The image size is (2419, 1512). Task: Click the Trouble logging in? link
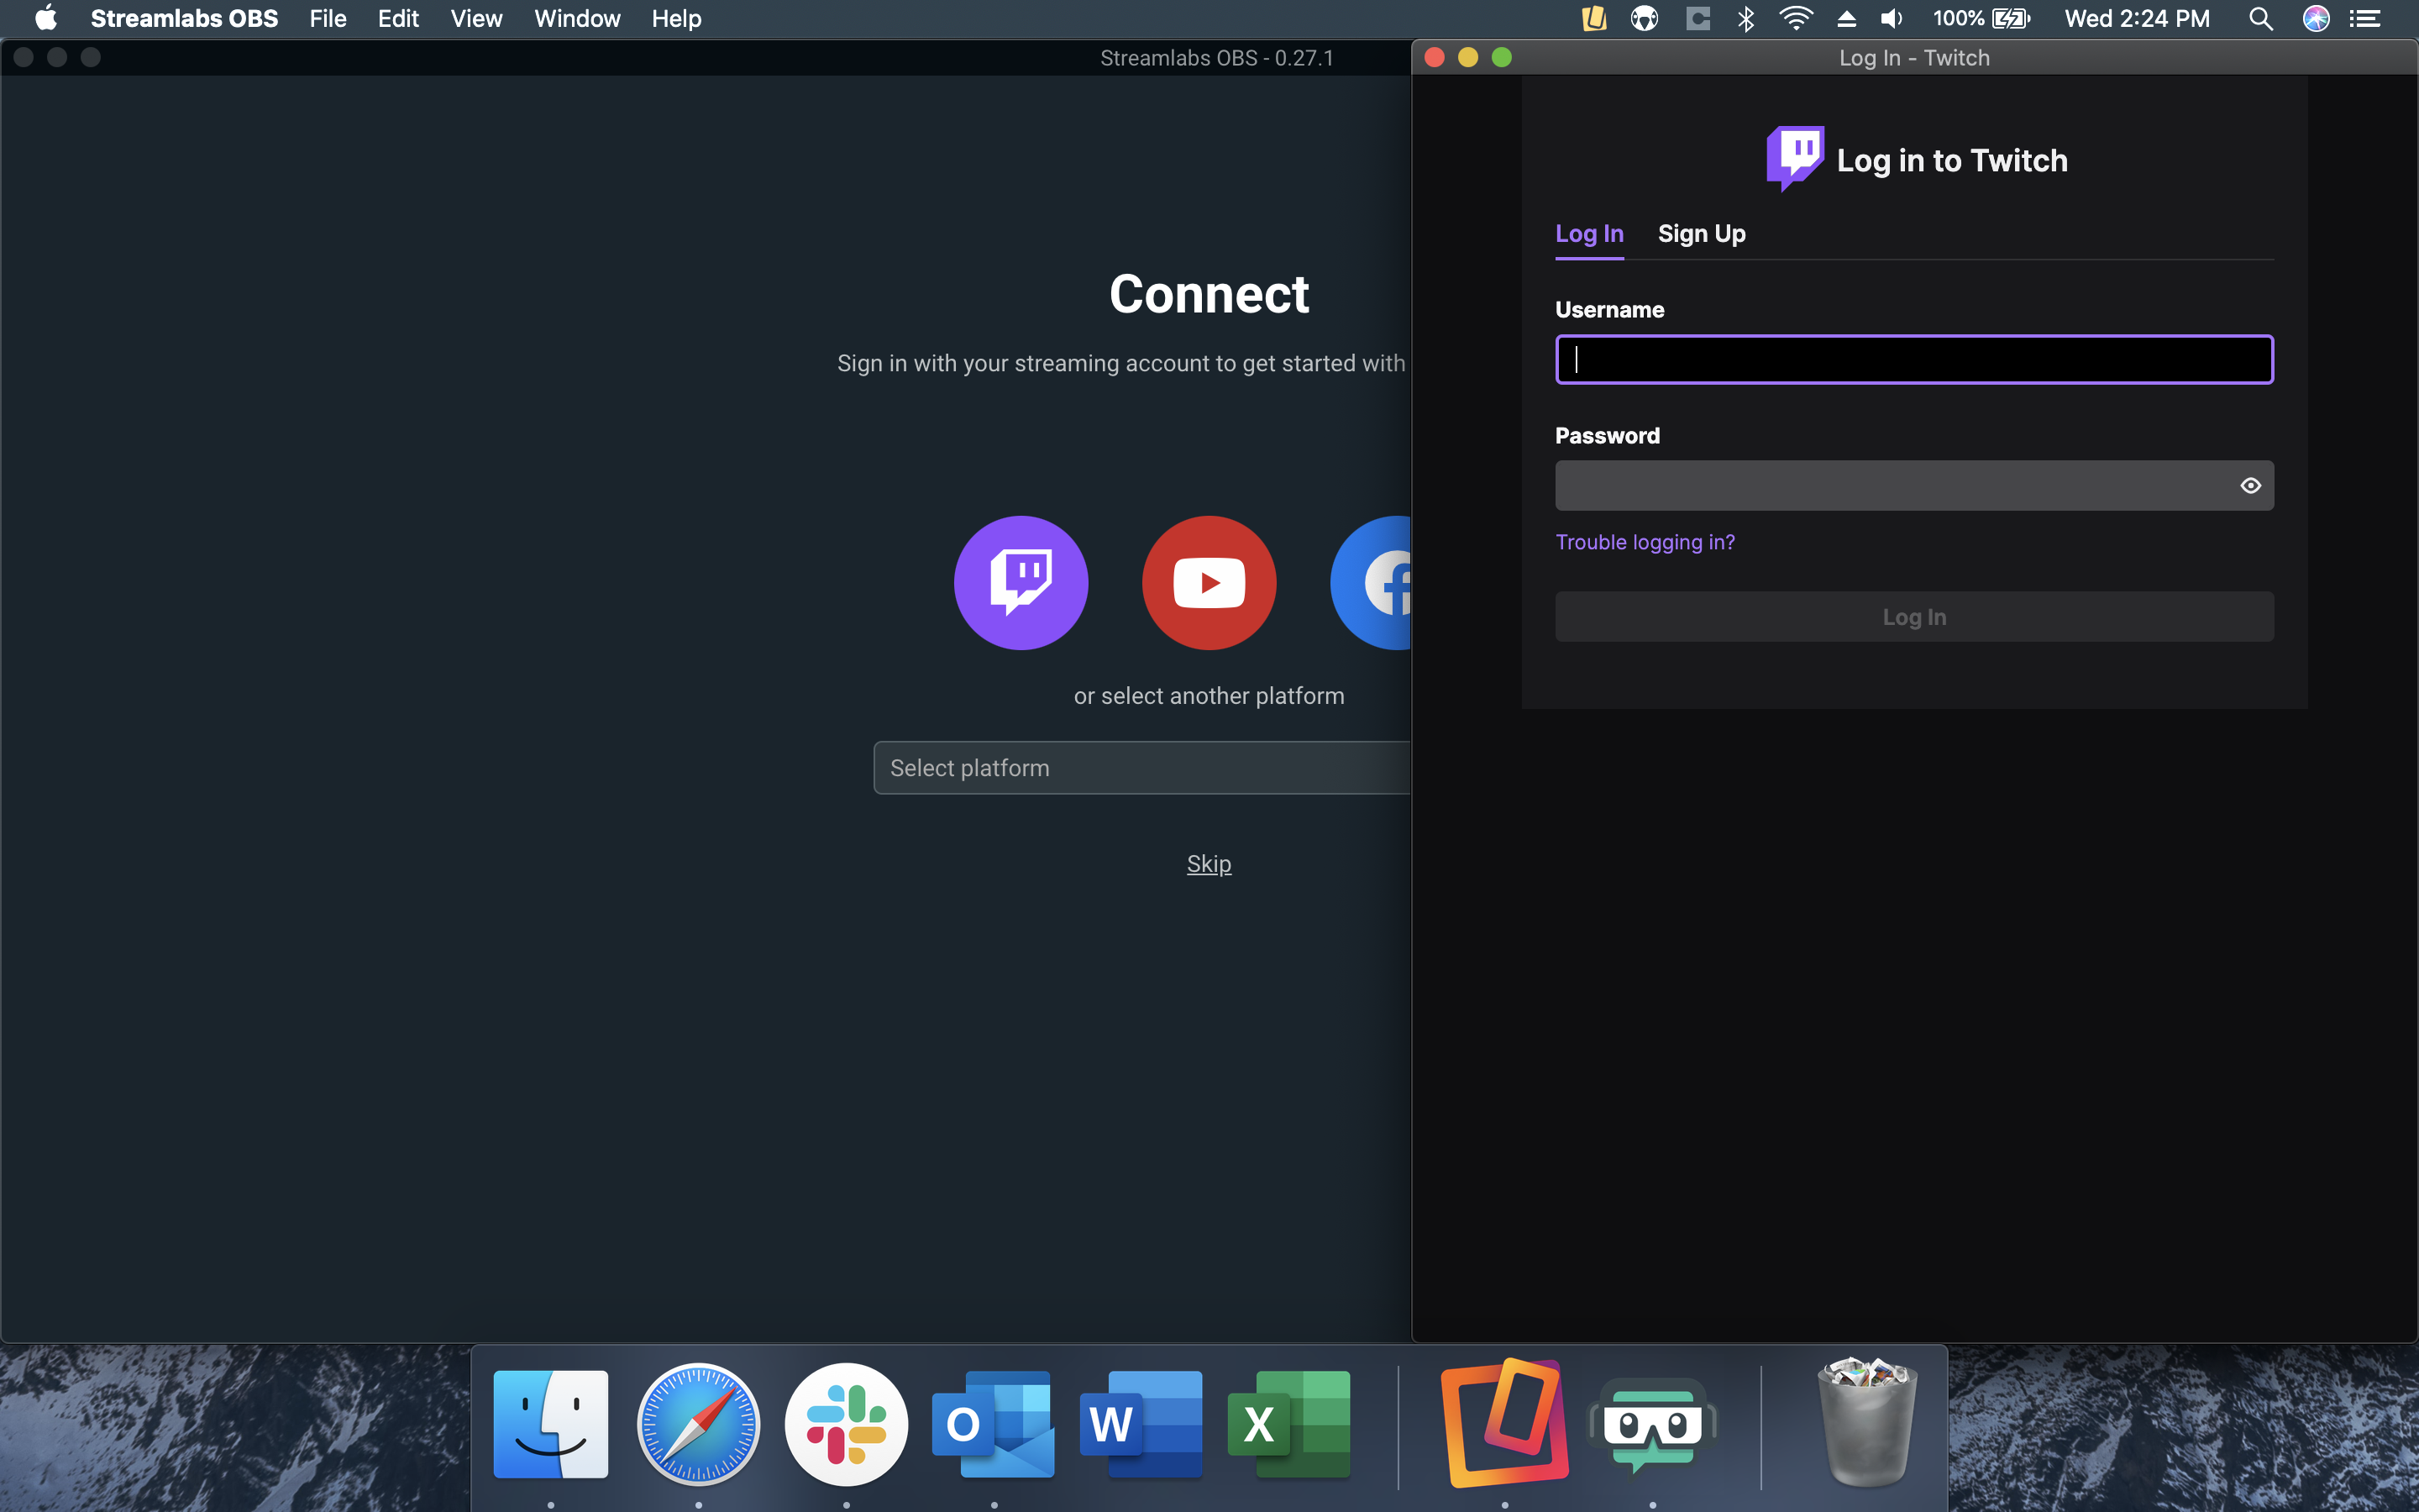[1645, 542]
